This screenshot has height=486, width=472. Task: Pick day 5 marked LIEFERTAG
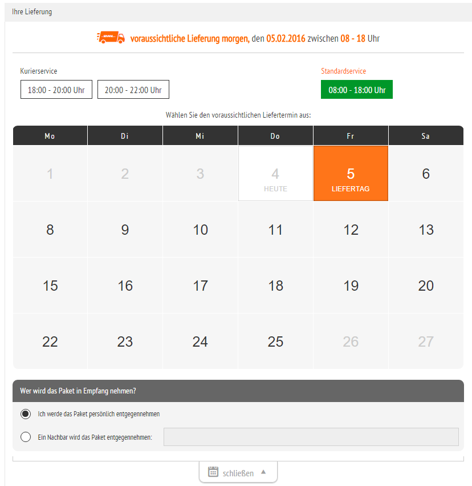pos(351,173)
